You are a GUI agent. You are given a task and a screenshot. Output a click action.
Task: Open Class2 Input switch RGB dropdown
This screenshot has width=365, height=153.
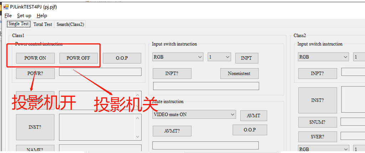click(323, 57)
